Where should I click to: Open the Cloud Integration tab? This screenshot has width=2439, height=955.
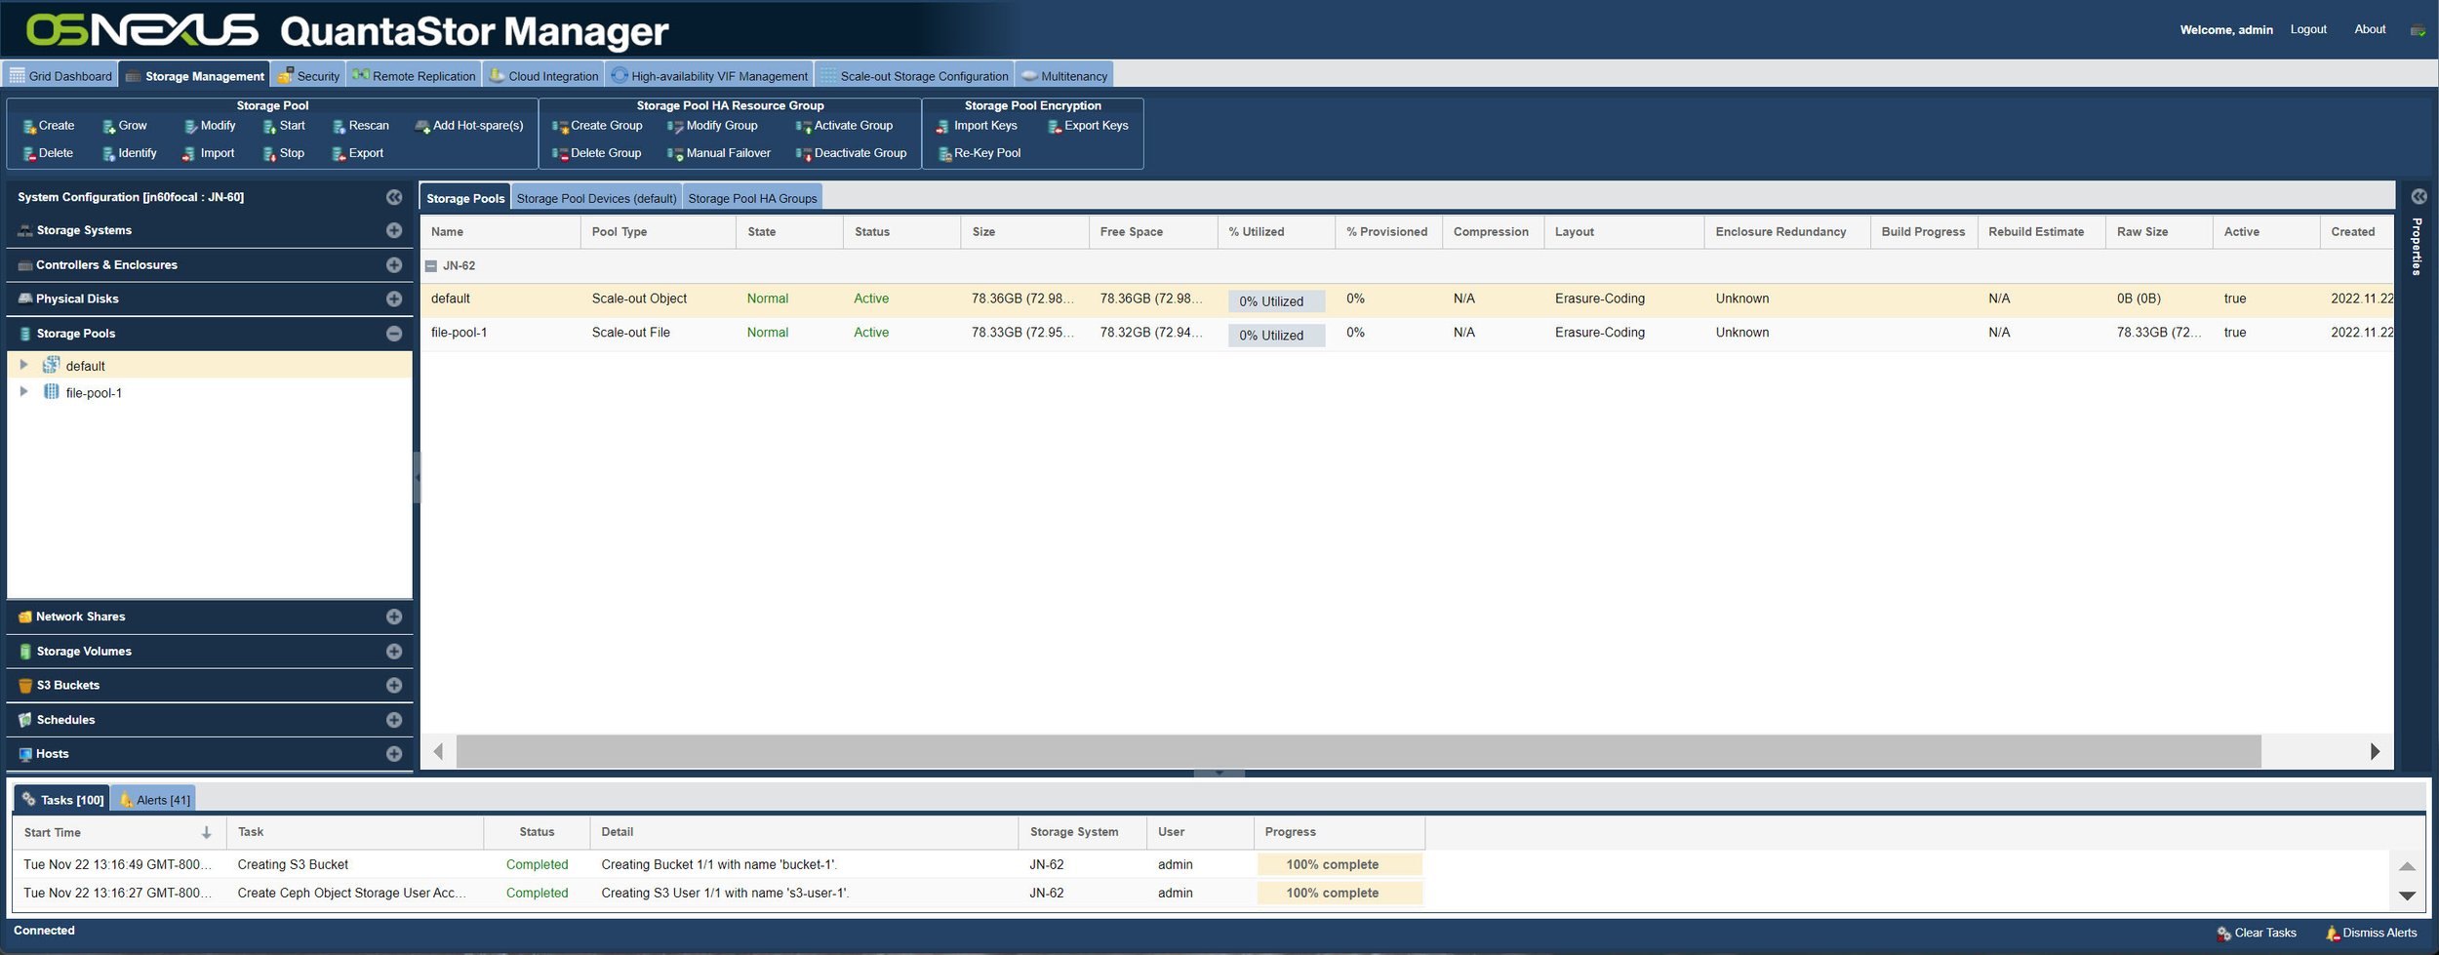pos(543,76)
